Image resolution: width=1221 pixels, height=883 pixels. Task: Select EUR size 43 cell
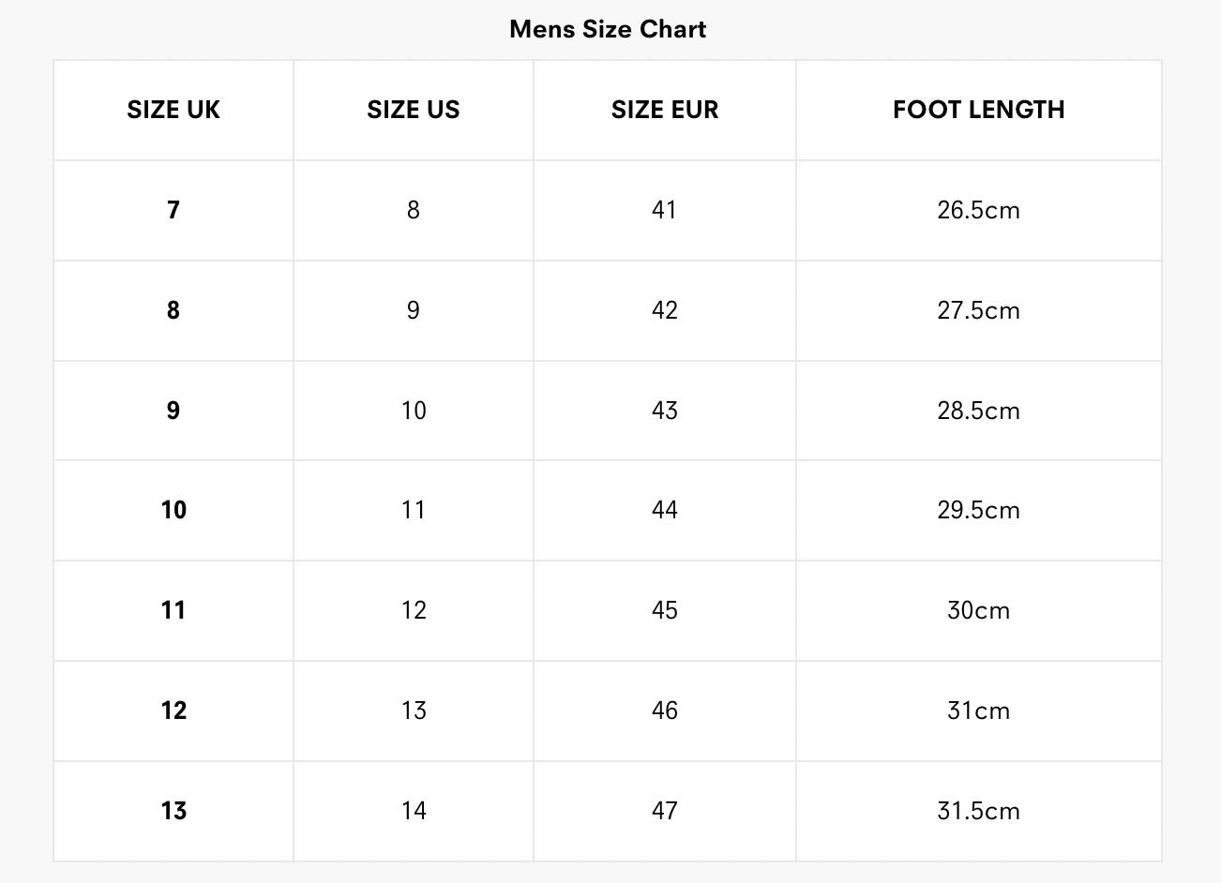pos(665,411)
